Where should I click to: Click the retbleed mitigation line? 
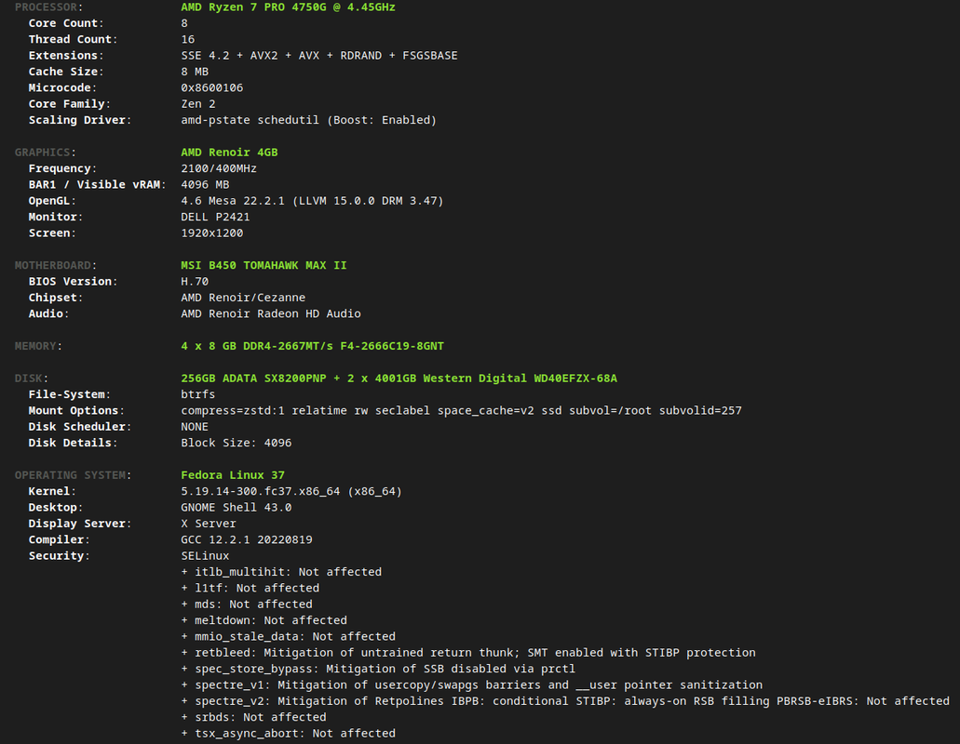pos(468,653)
